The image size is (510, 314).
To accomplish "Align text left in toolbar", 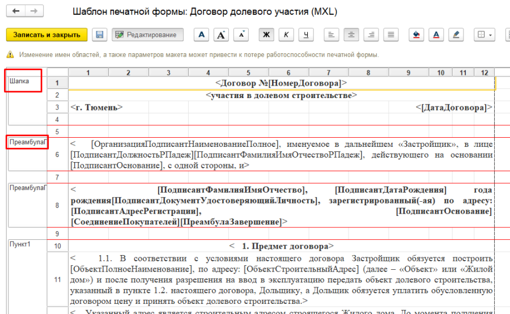I will click(331, 35).
